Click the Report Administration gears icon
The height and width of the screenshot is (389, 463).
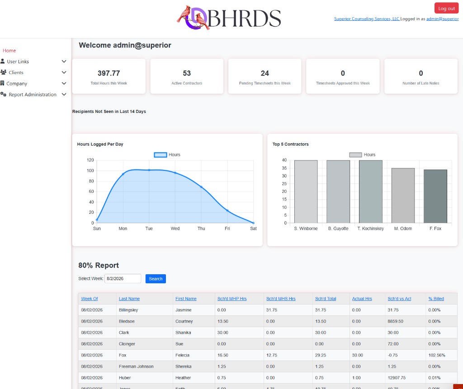[4, 94]
